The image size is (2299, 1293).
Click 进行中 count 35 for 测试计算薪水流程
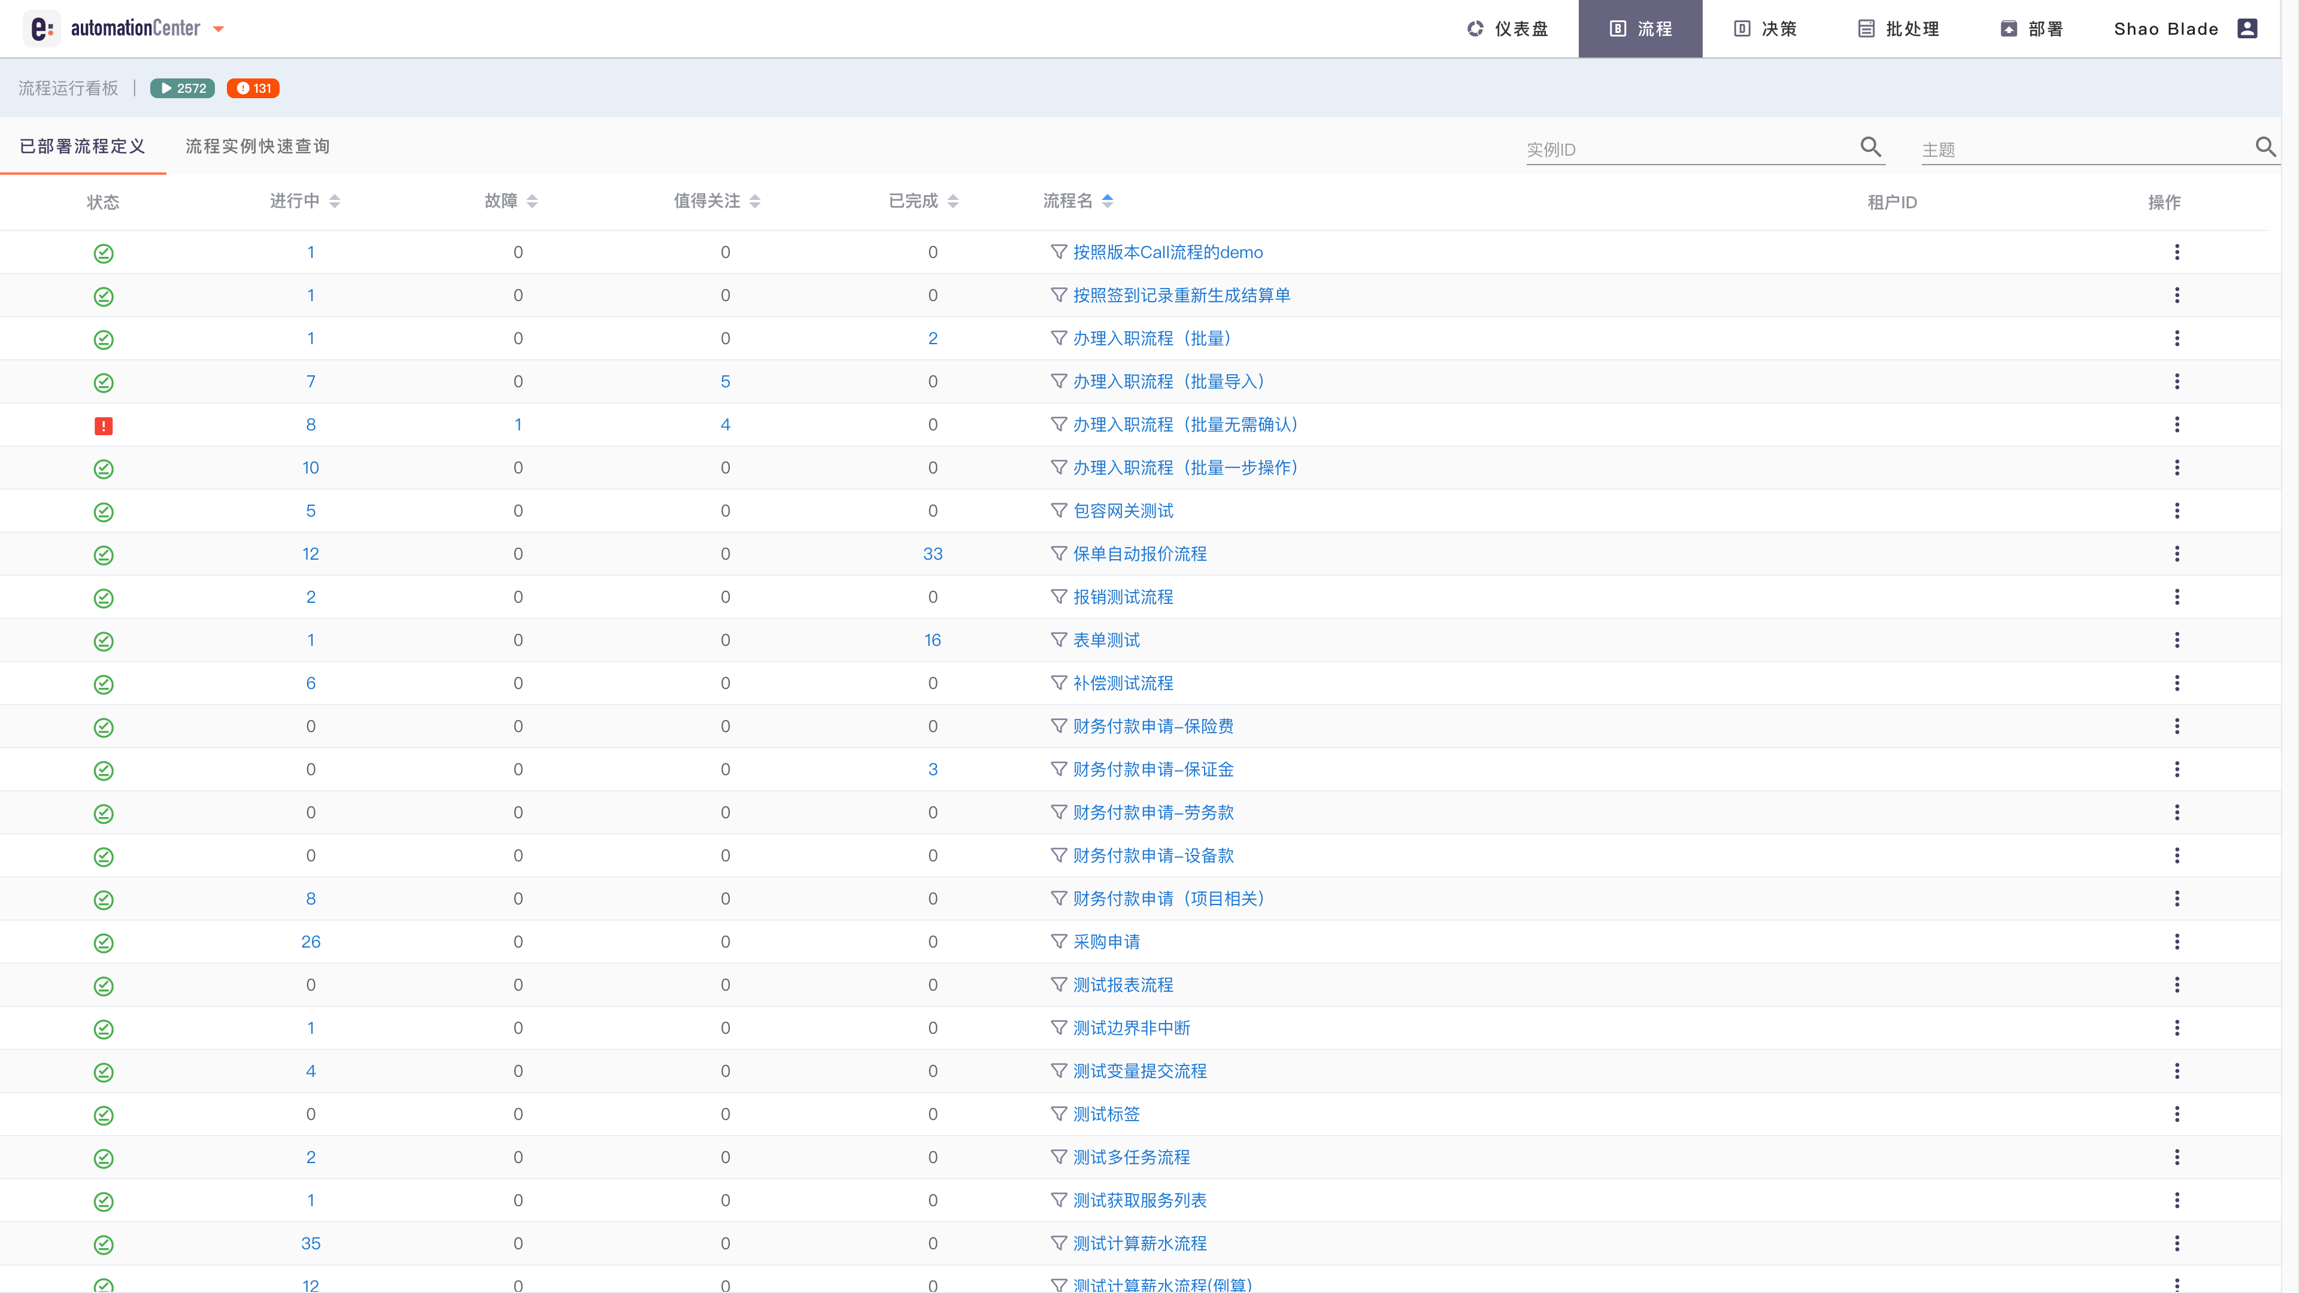pos(311,1243)
